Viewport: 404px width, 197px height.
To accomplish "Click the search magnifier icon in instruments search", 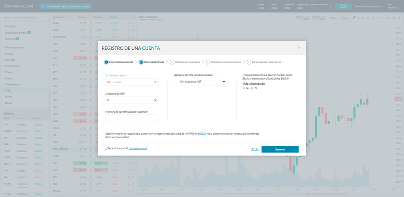I will (45, 17).
